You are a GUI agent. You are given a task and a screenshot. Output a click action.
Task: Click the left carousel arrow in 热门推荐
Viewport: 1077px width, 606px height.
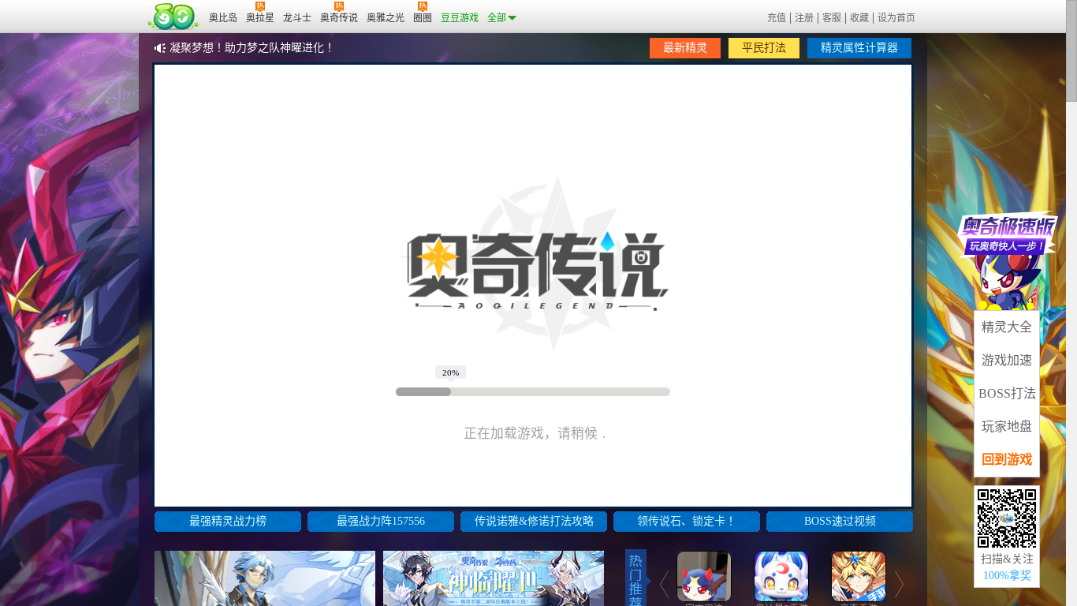664,585
